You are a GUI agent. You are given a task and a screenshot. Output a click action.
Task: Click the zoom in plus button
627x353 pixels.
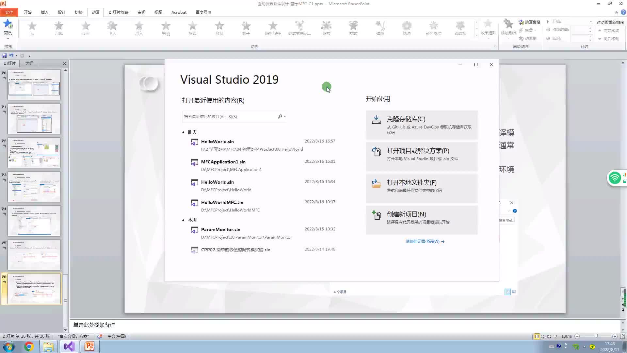click(x=615, y=336)
